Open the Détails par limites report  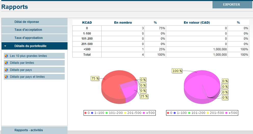point(34,63)
